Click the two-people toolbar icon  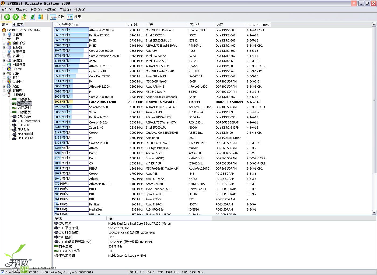(x=41, y=17)
